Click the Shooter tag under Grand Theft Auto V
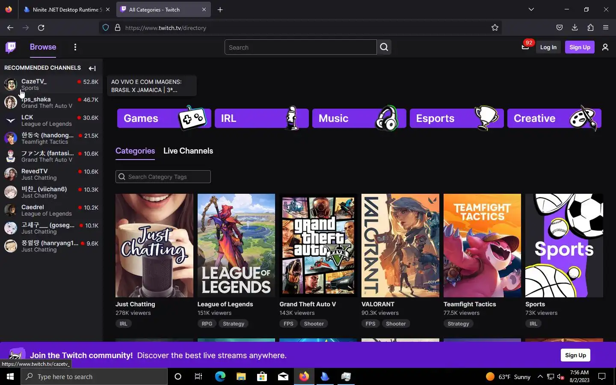The height and width of the screenshot is (385, 616). click(314, 324)
